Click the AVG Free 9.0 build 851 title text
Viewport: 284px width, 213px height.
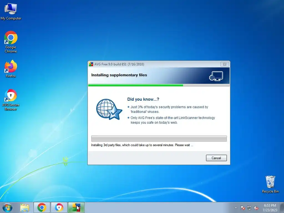point(119,64)
